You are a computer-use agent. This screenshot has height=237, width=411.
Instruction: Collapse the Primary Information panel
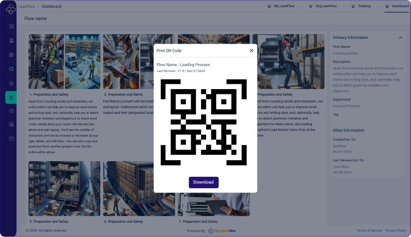coord(401,37)
